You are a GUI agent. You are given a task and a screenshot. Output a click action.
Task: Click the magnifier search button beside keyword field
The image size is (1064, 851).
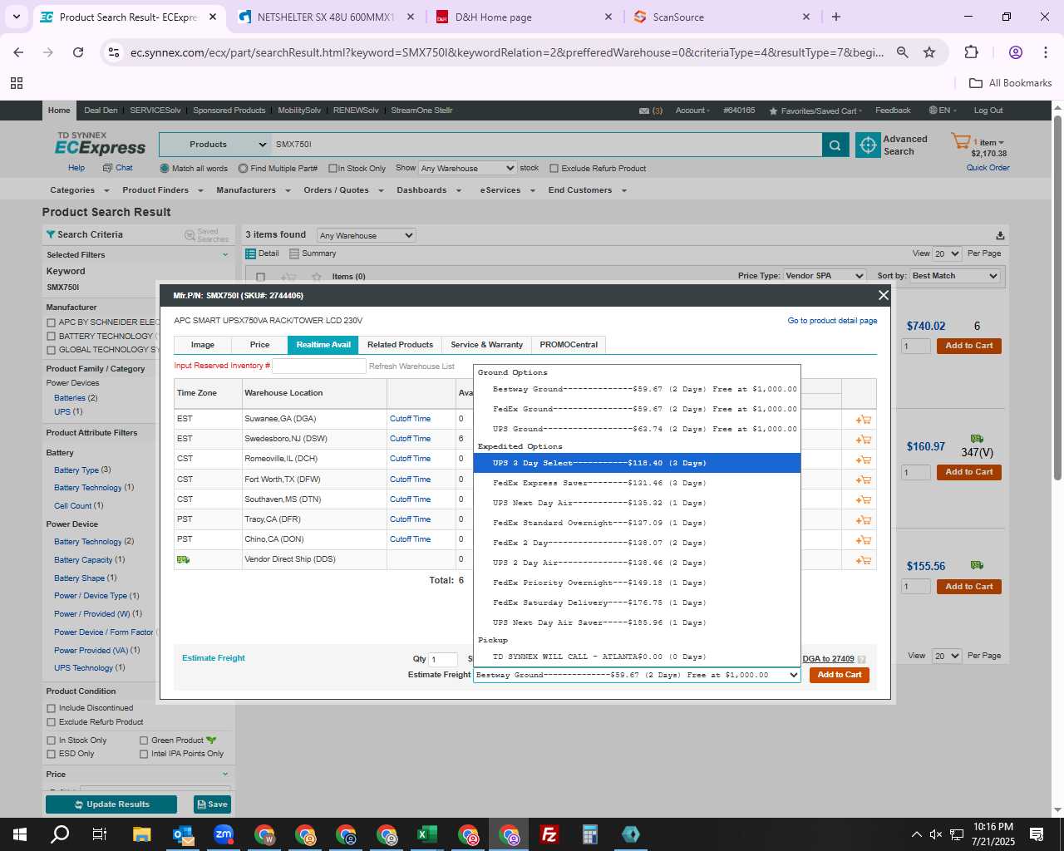point(835,145)
